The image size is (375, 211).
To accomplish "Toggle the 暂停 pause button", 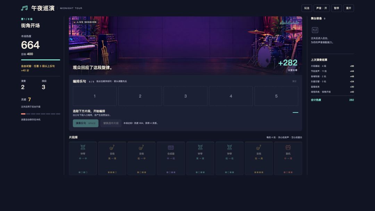I will (336, 8).
